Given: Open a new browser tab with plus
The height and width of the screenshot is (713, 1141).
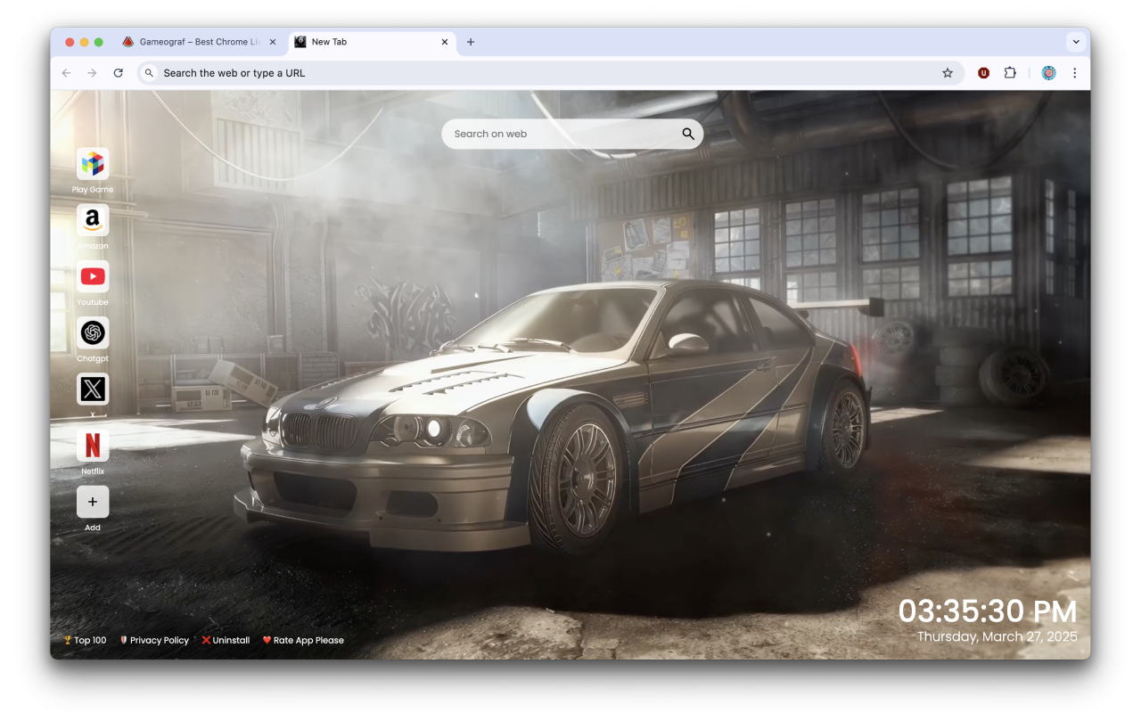Looking at the screenshot, I should [x=471, y=42].
